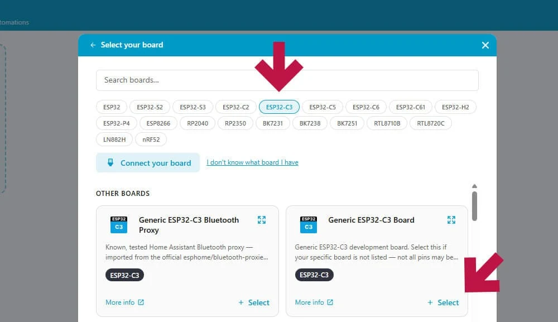Image resolution: width=558 pixels, height=322 pixels.
Task: Click the ESP32-C3 tag on Bluetooth Proxy card
Action: pos(124,275)
